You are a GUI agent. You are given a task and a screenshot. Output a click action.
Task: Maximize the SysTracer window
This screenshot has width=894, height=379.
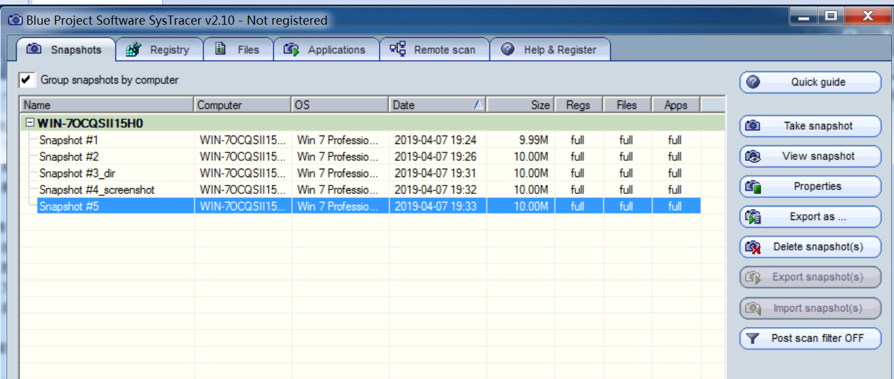pos(830,16)
